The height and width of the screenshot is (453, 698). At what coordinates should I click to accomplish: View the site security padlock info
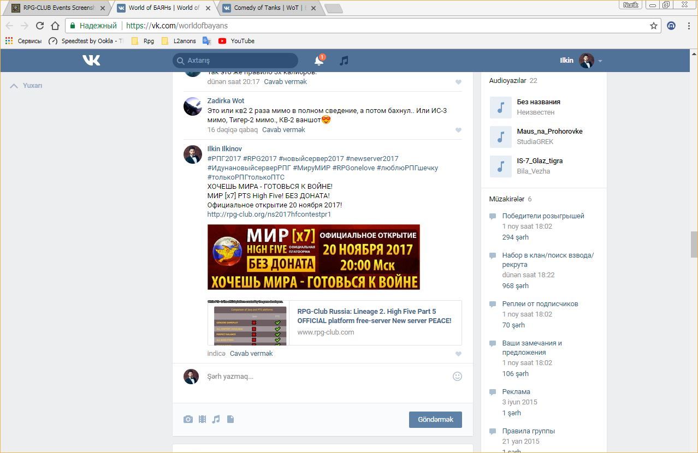click(73, 26)
